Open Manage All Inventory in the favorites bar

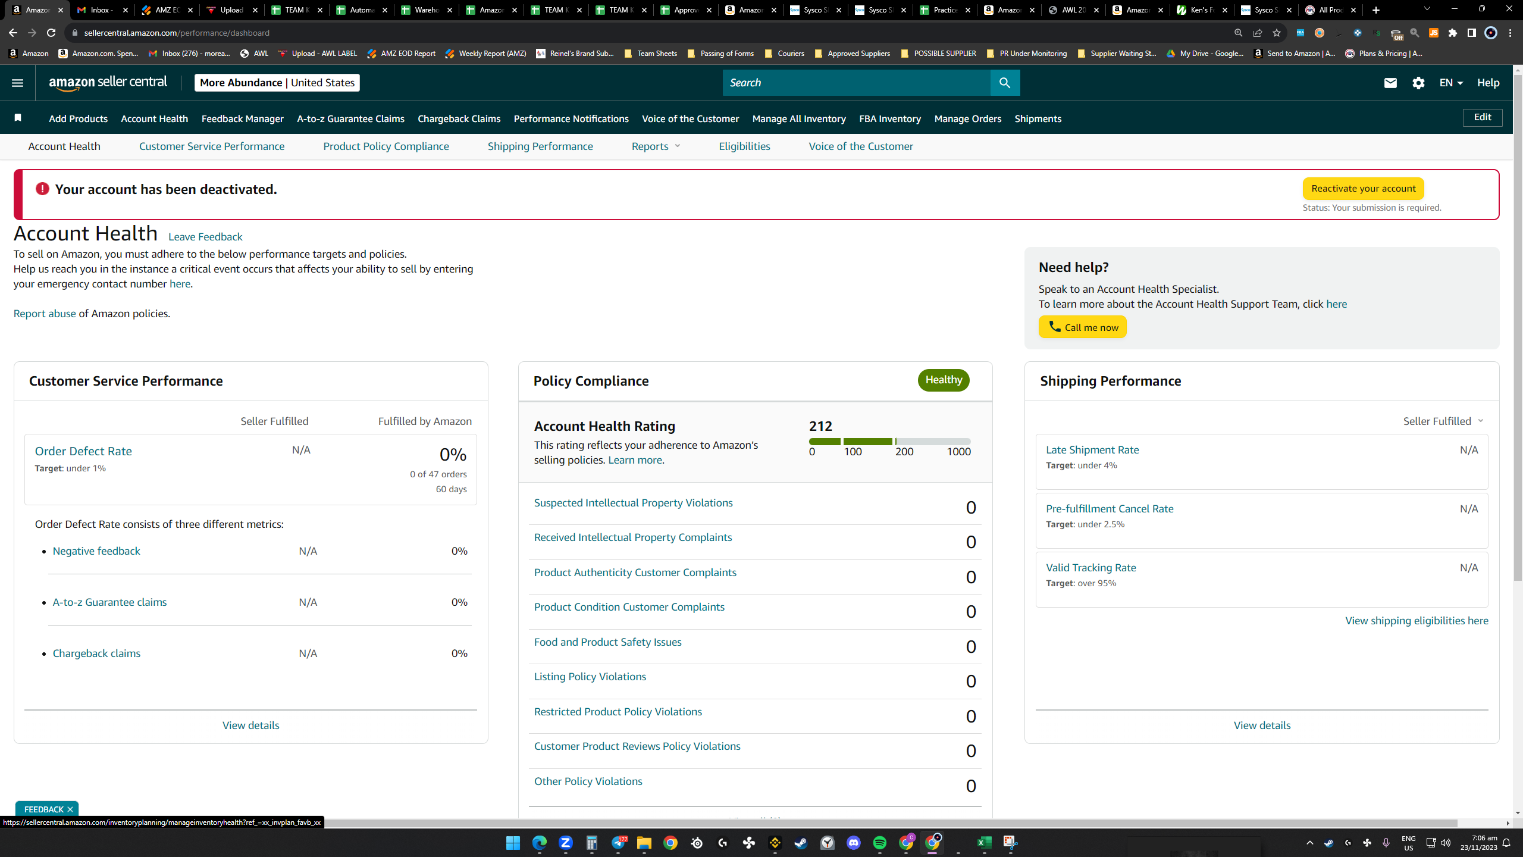click(x=799, y=119)
